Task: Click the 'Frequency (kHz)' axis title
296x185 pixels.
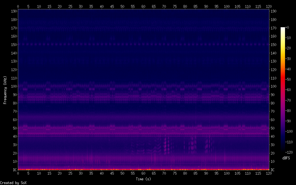Action: pos(5,90)
